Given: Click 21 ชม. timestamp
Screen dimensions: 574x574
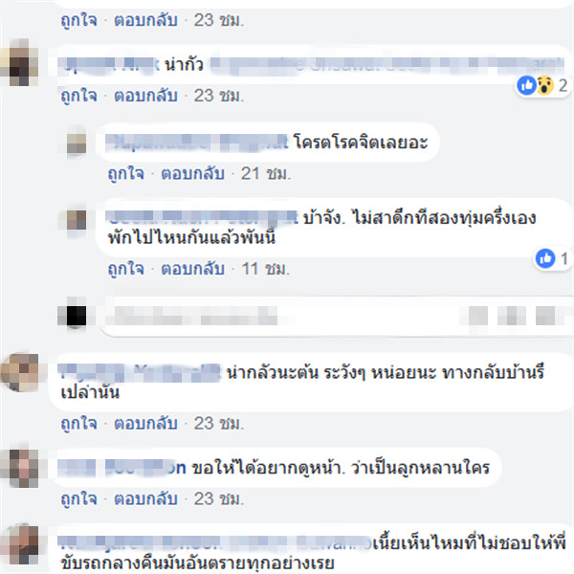Looking at the screenshot, I should click(x=266, y=173).
